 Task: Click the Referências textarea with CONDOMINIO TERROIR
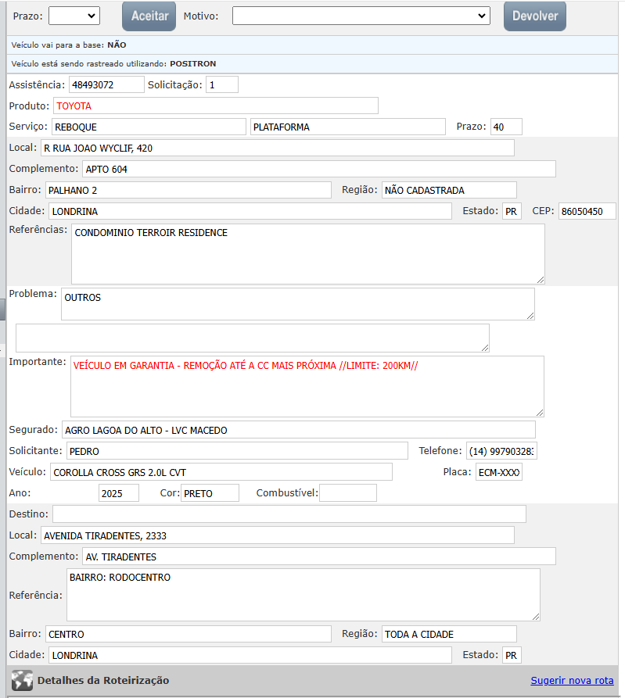pos(307,253)
